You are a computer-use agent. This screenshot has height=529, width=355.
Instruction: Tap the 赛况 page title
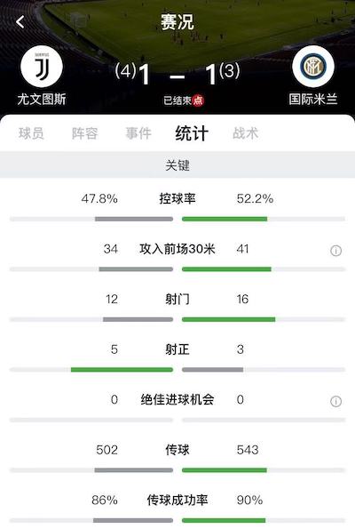pyautogui.click(x=177, y=22)
